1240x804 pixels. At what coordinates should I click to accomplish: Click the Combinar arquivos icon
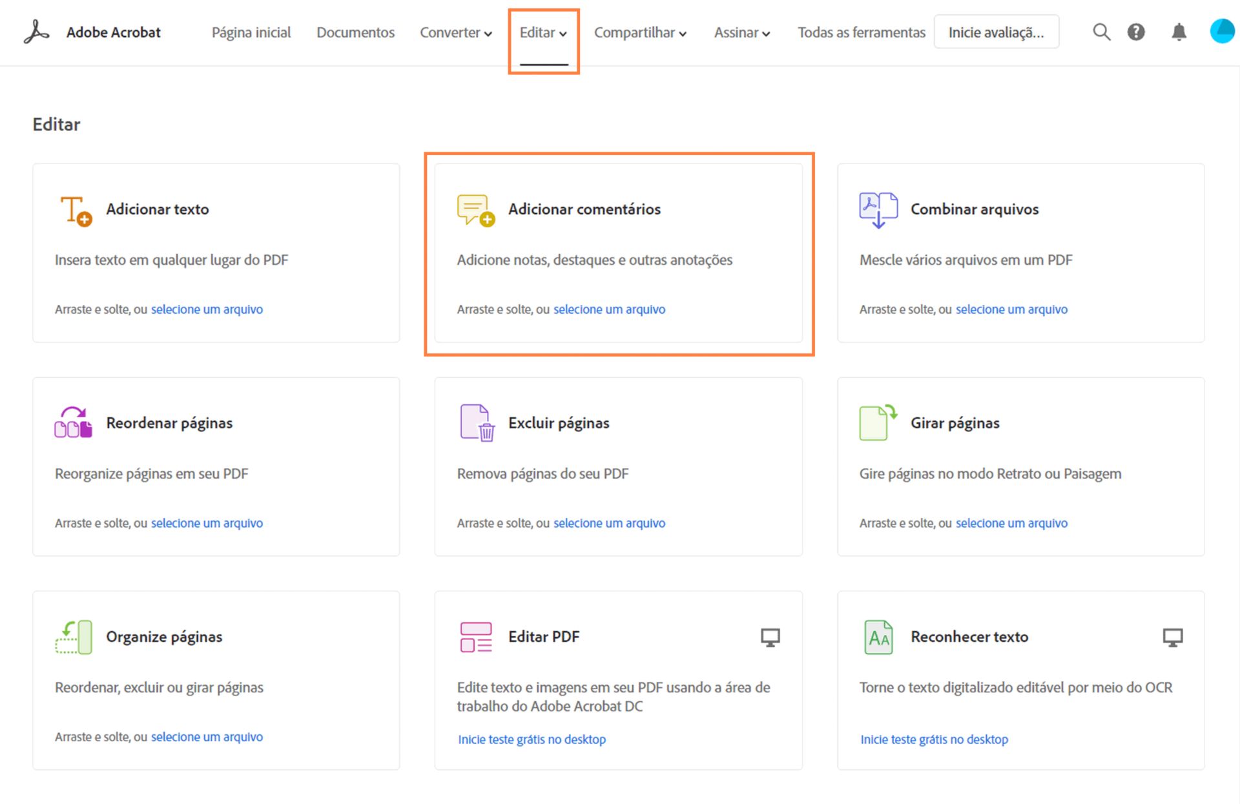tap(878, 211)
